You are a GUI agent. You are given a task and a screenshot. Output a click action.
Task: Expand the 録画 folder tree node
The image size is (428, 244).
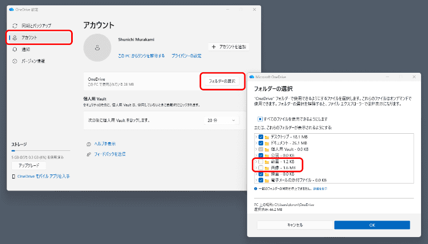256,174
